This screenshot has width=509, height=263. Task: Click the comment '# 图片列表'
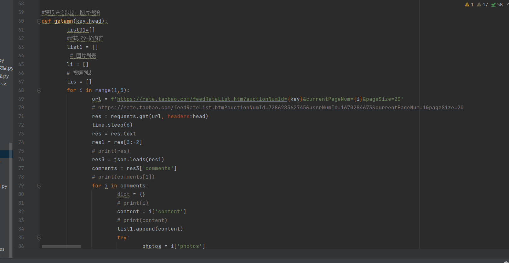(x=83, y=56)
